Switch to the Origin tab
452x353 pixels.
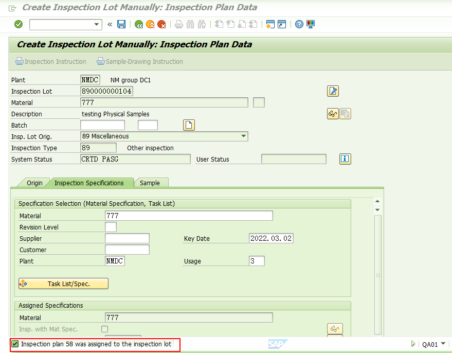coord(34,183)
